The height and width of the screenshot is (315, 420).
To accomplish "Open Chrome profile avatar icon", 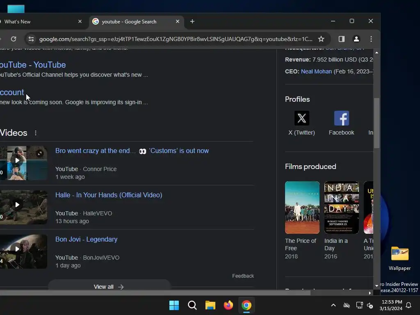I will pos(356,39).
